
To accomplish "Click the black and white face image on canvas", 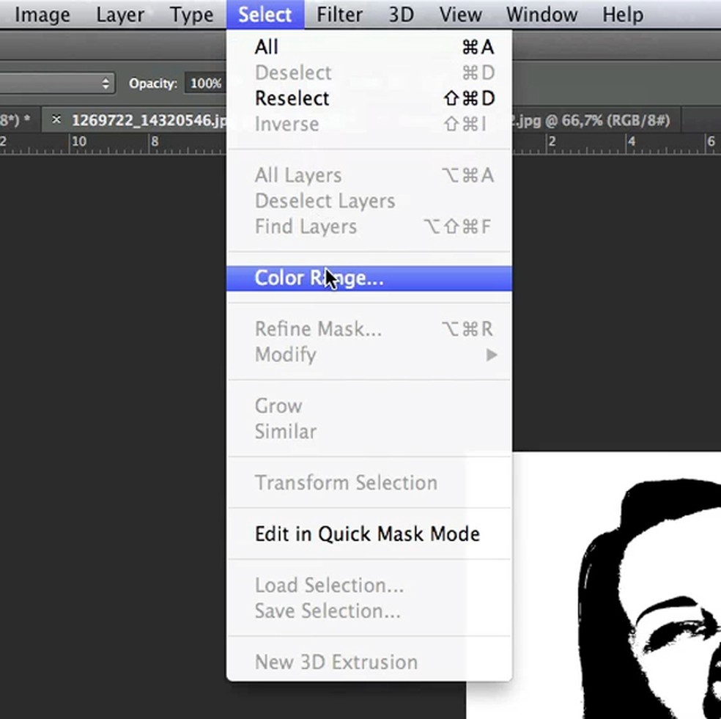I will click(x=616, y=585).
